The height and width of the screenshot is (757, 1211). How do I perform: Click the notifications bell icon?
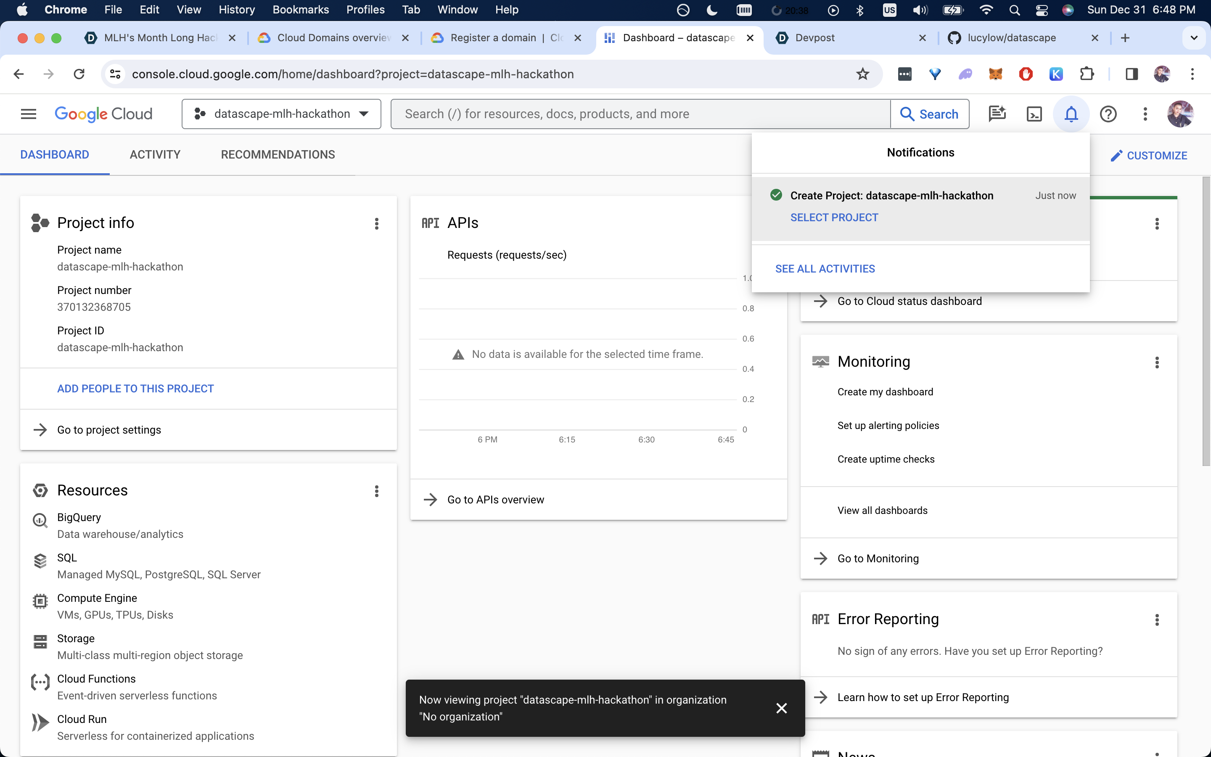[1071, 114]
